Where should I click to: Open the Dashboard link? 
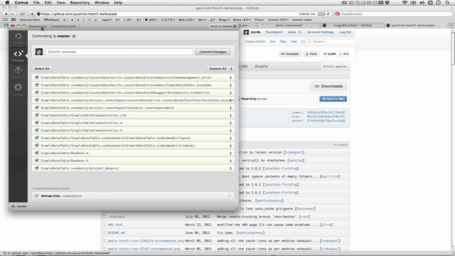coord(274,32)
